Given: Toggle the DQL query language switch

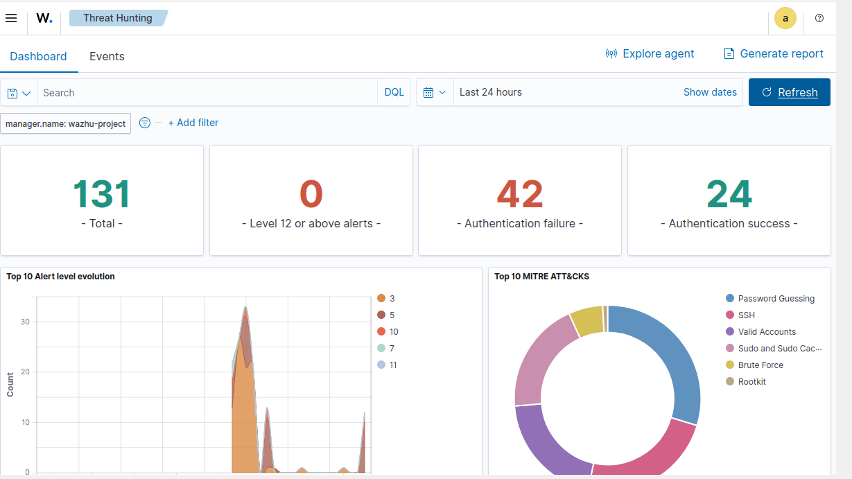Looking at the screenshot, I should point(394,92).
